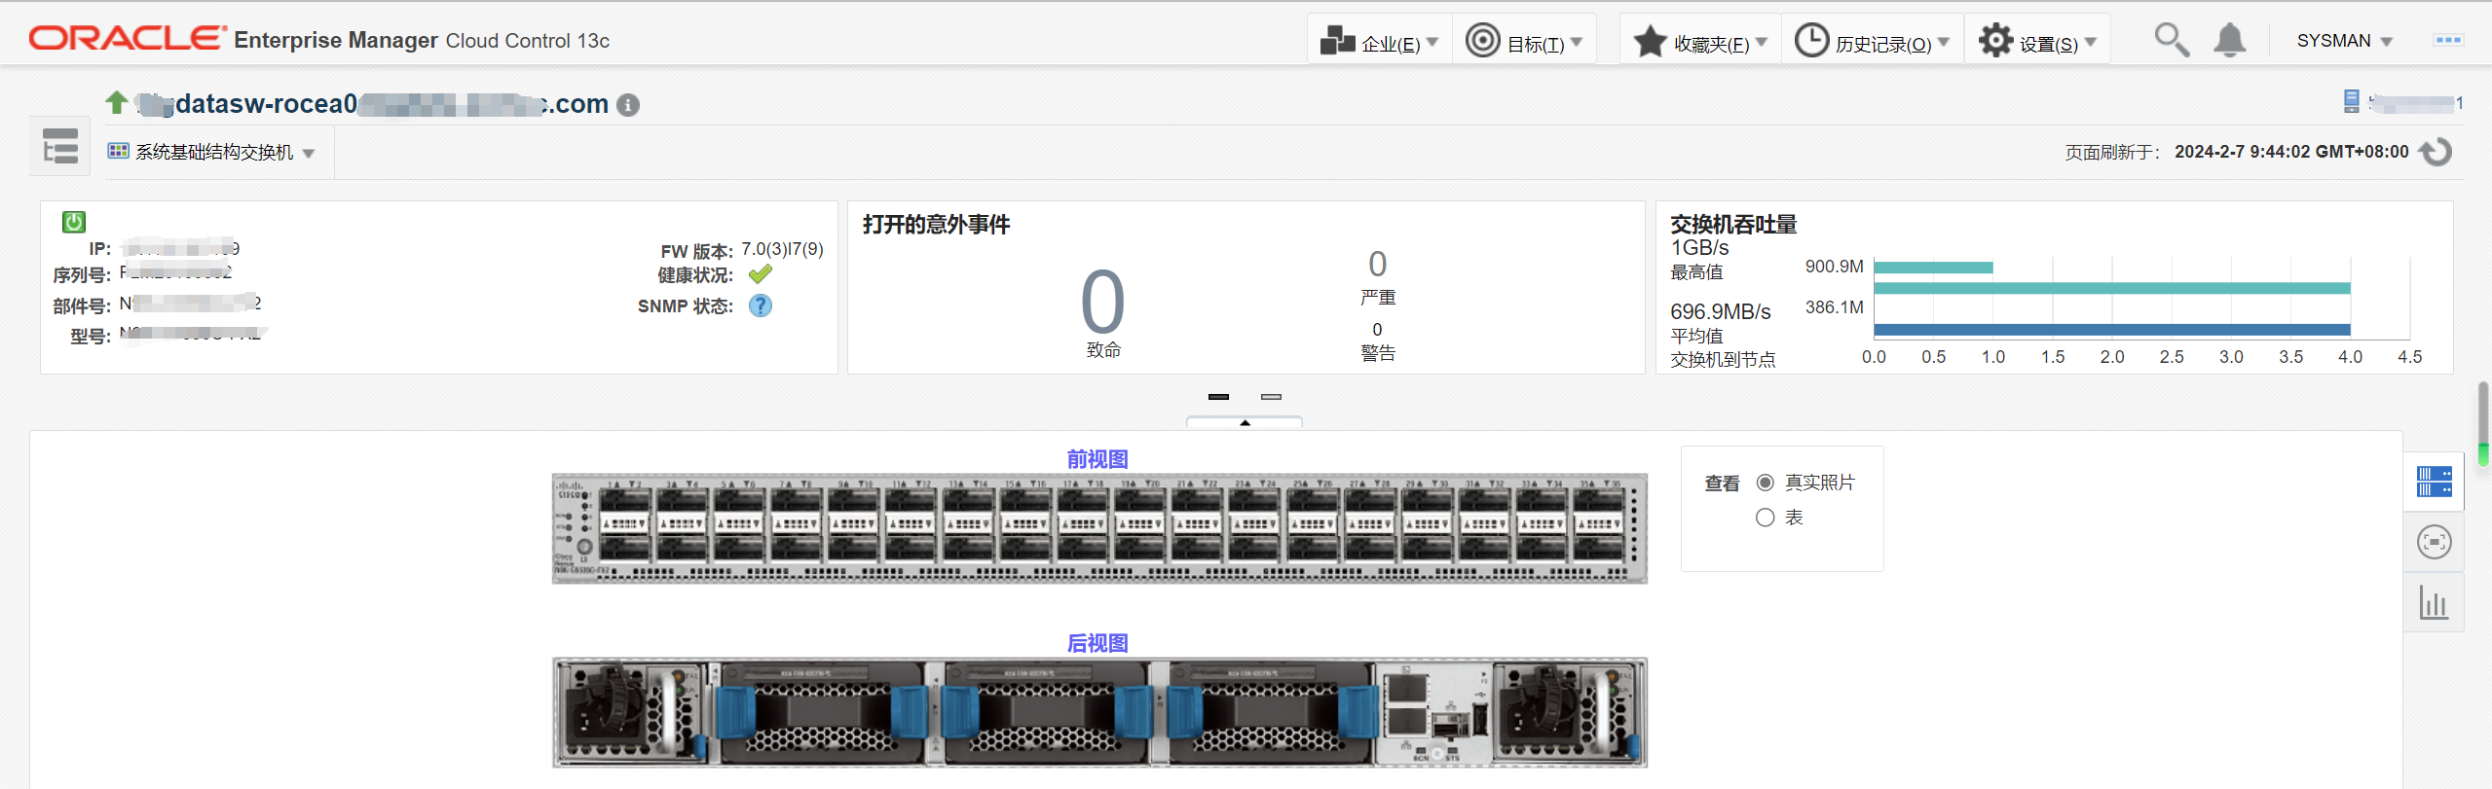Screen dimensions: 2492x789
Task: Select the first dashboard page indicator
Action: [x=1218, y=397]
